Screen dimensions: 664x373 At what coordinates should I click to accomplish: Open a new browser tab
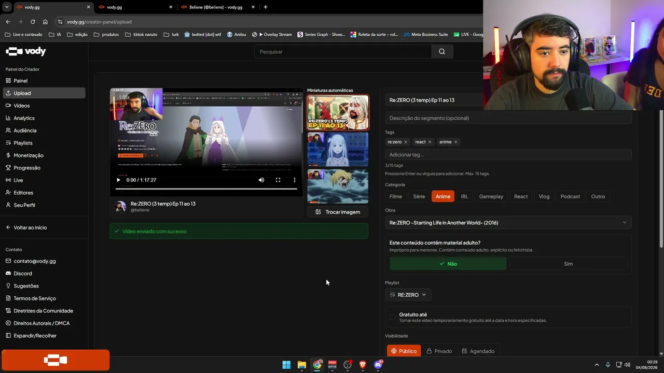pyautogui.click(x=266, y=7)
